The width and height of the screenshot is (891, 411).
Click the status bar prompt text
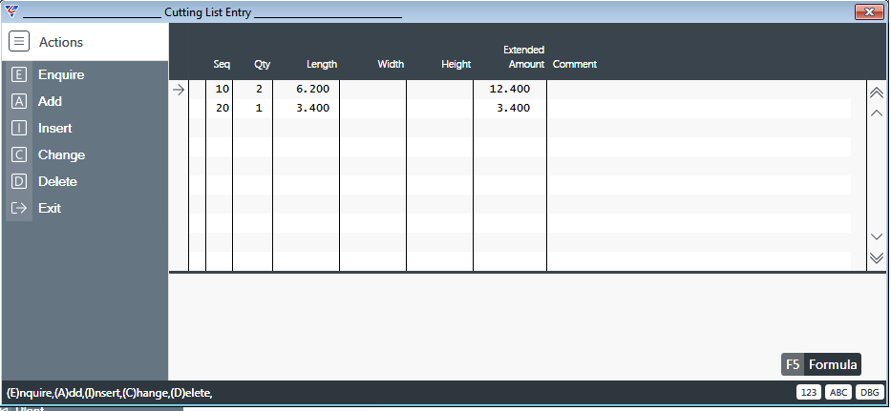109,393
